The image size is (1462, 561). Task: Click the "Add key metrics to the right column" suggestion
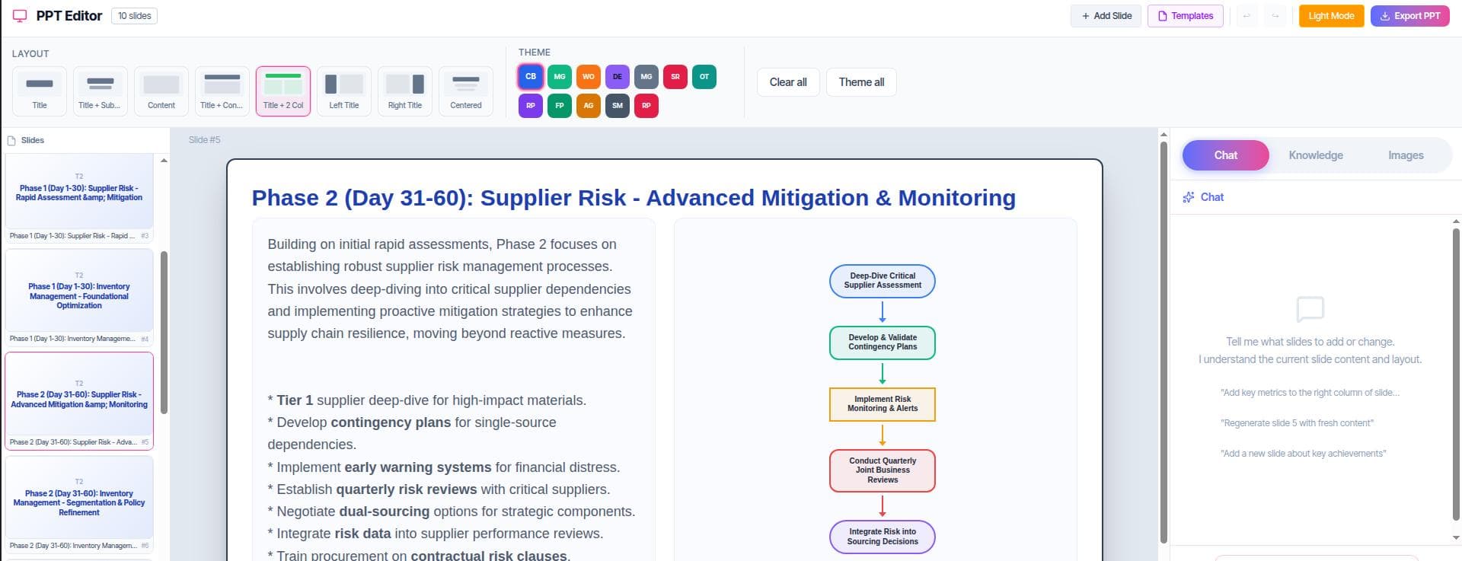click(x=1310, y=393)
